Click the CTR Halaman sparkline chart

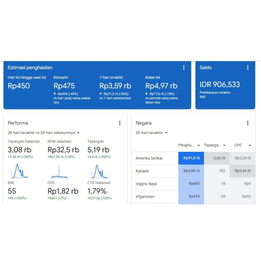pyautogui.click(x=99, y=171)
